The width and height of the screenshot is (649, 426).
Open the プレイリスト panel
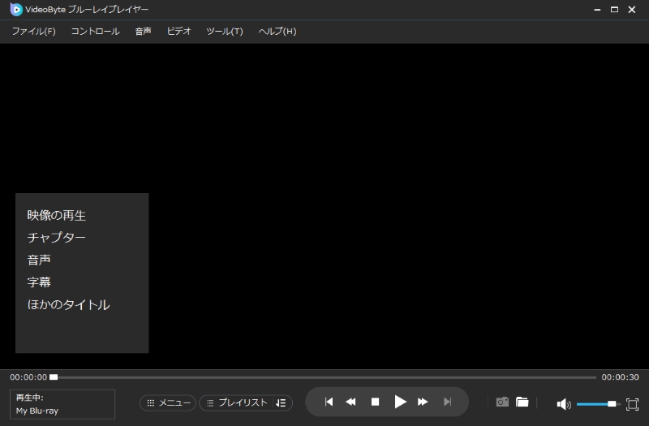point(236,402)
